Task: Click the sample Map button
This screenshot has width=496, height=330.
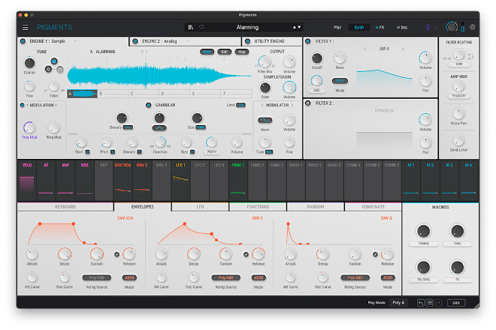Action: click(242, 52)
